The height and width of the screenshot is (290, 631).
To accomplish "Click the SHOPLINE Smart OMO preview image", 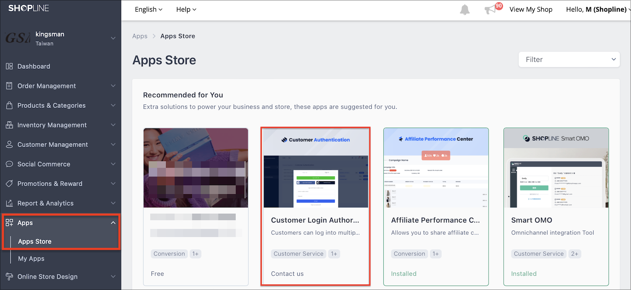I will (556, 168).
